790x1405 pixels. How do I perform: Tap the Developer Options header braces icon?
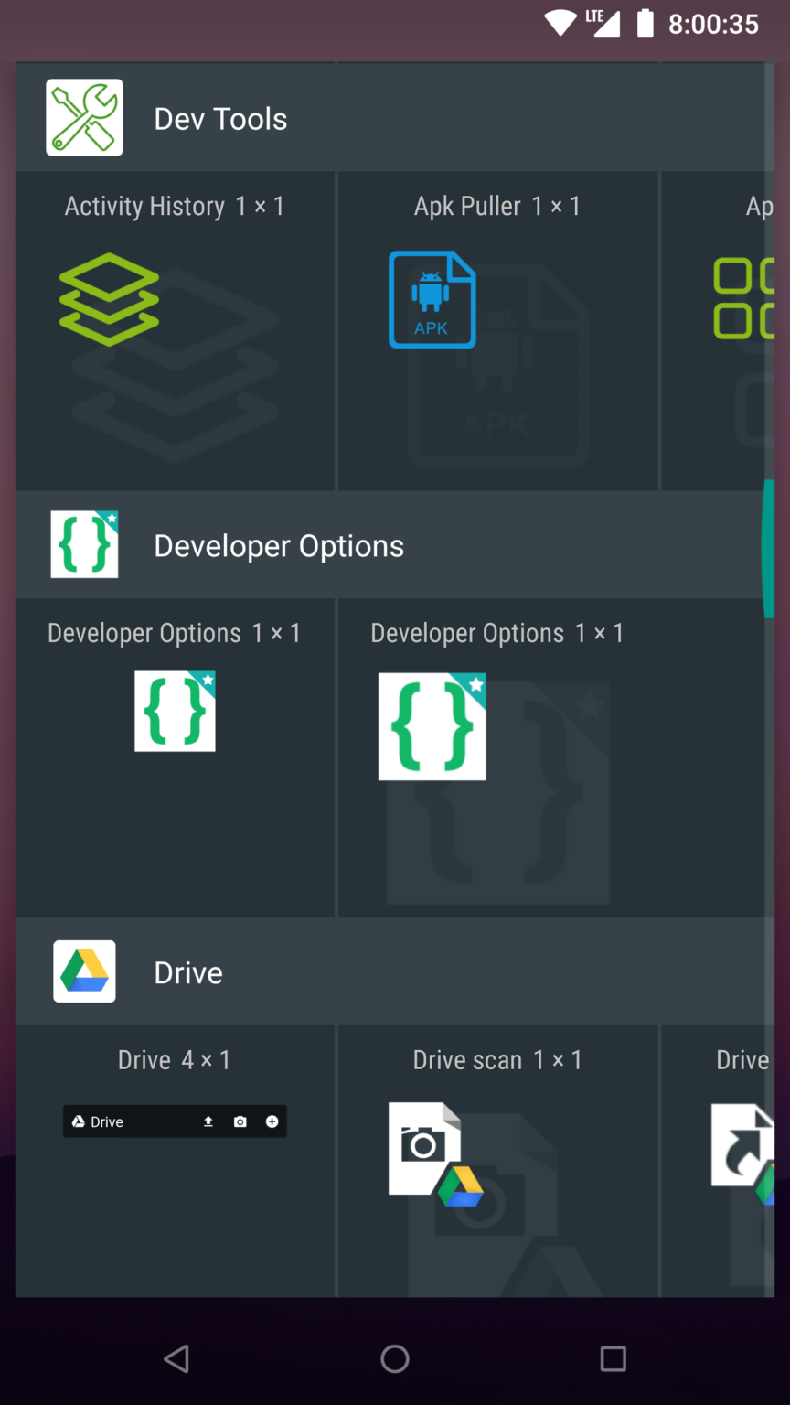pyautogui.click(x=84, y=544)
